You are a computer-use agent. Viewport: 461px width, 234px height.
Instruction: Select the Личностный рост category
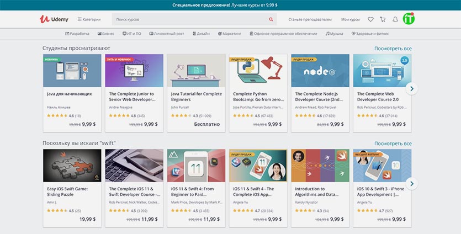click(x=167, y=34)
